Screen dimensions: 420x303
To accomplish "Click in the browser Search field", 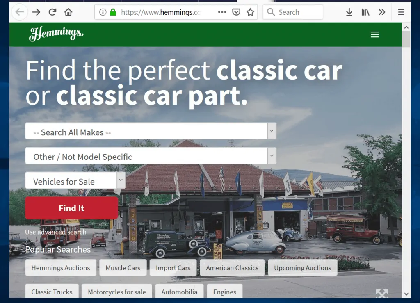I will [293, 12].
